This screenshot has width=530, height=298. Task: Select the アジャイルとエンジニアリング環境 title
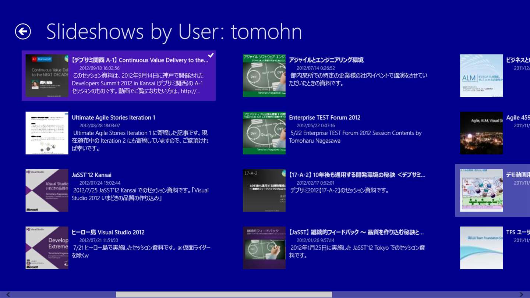(326, 60)
